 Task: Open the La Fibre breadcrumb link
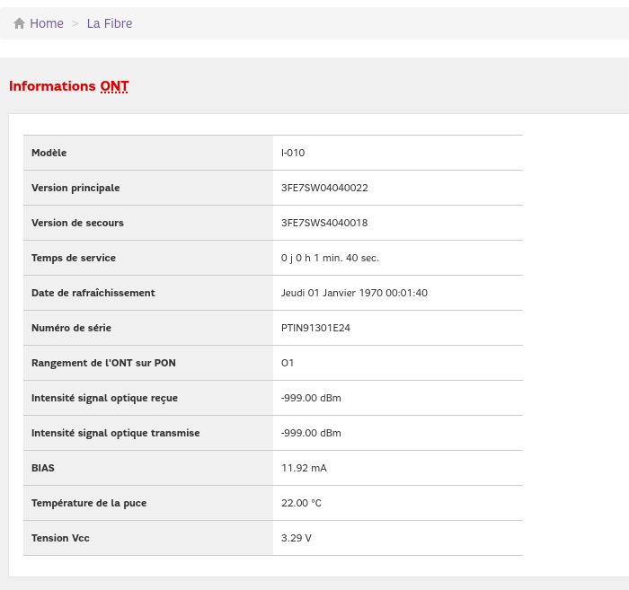(x=110, y=23)
